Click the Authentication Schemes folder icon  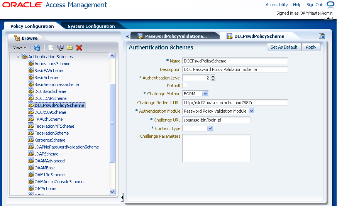tap(24, 56)
